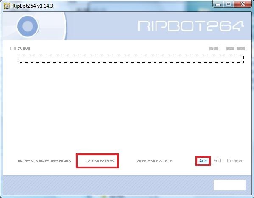Close the RipBot264 window
The image size is (254, 198).
243,4
